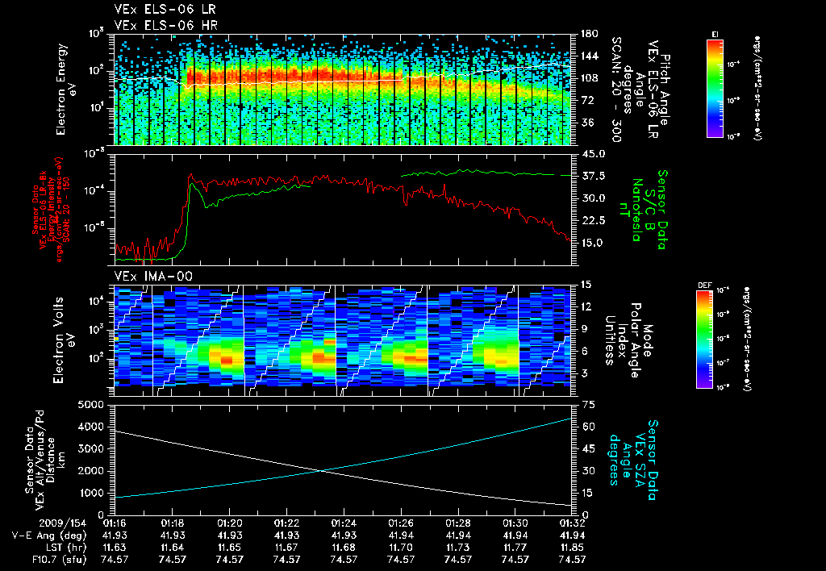Click the DEF color scale bar
Image resolution: width=826 pixels, height=571 pixels.
pyautogui.click(x=705, y=340)
